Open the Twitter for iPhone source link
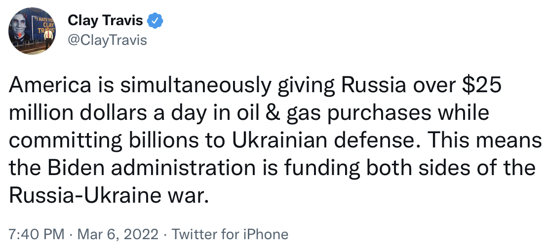The image size is (548, 252). (x=230, y=234)
